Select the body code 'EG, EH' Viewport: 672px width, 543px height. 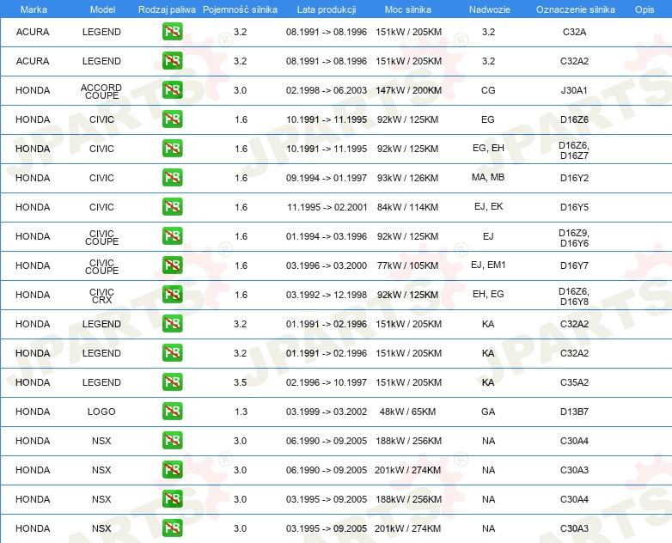[488, 149]
